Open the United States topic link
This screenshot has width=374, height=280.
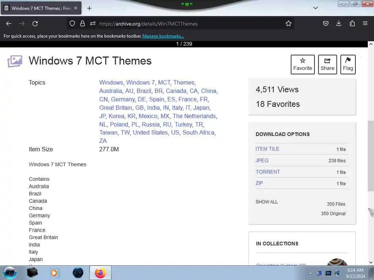coord(150,133)
